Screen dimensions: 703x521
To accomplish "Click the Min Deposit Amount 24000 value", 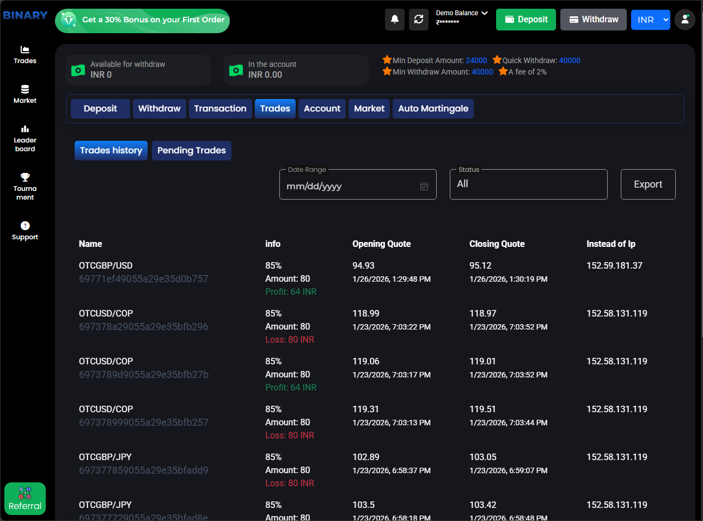I will point(476,60).
